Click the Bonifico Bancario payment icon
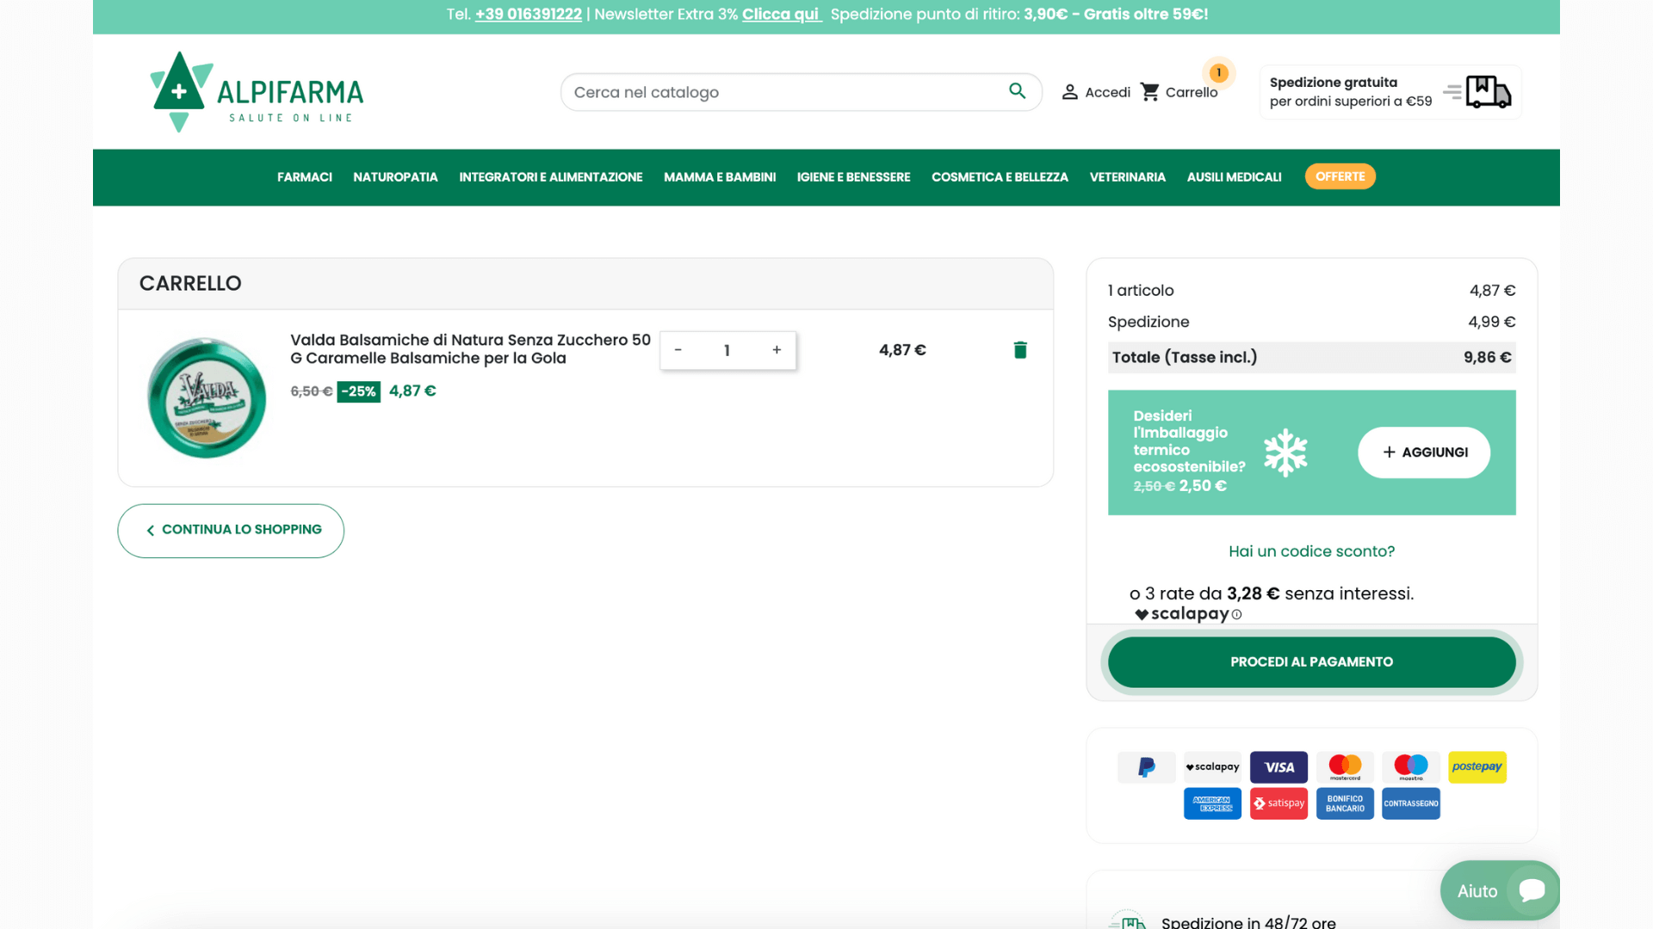The width and height of the screenshot is (1653, 929). pyautogui.click(x=1345, y=803)
